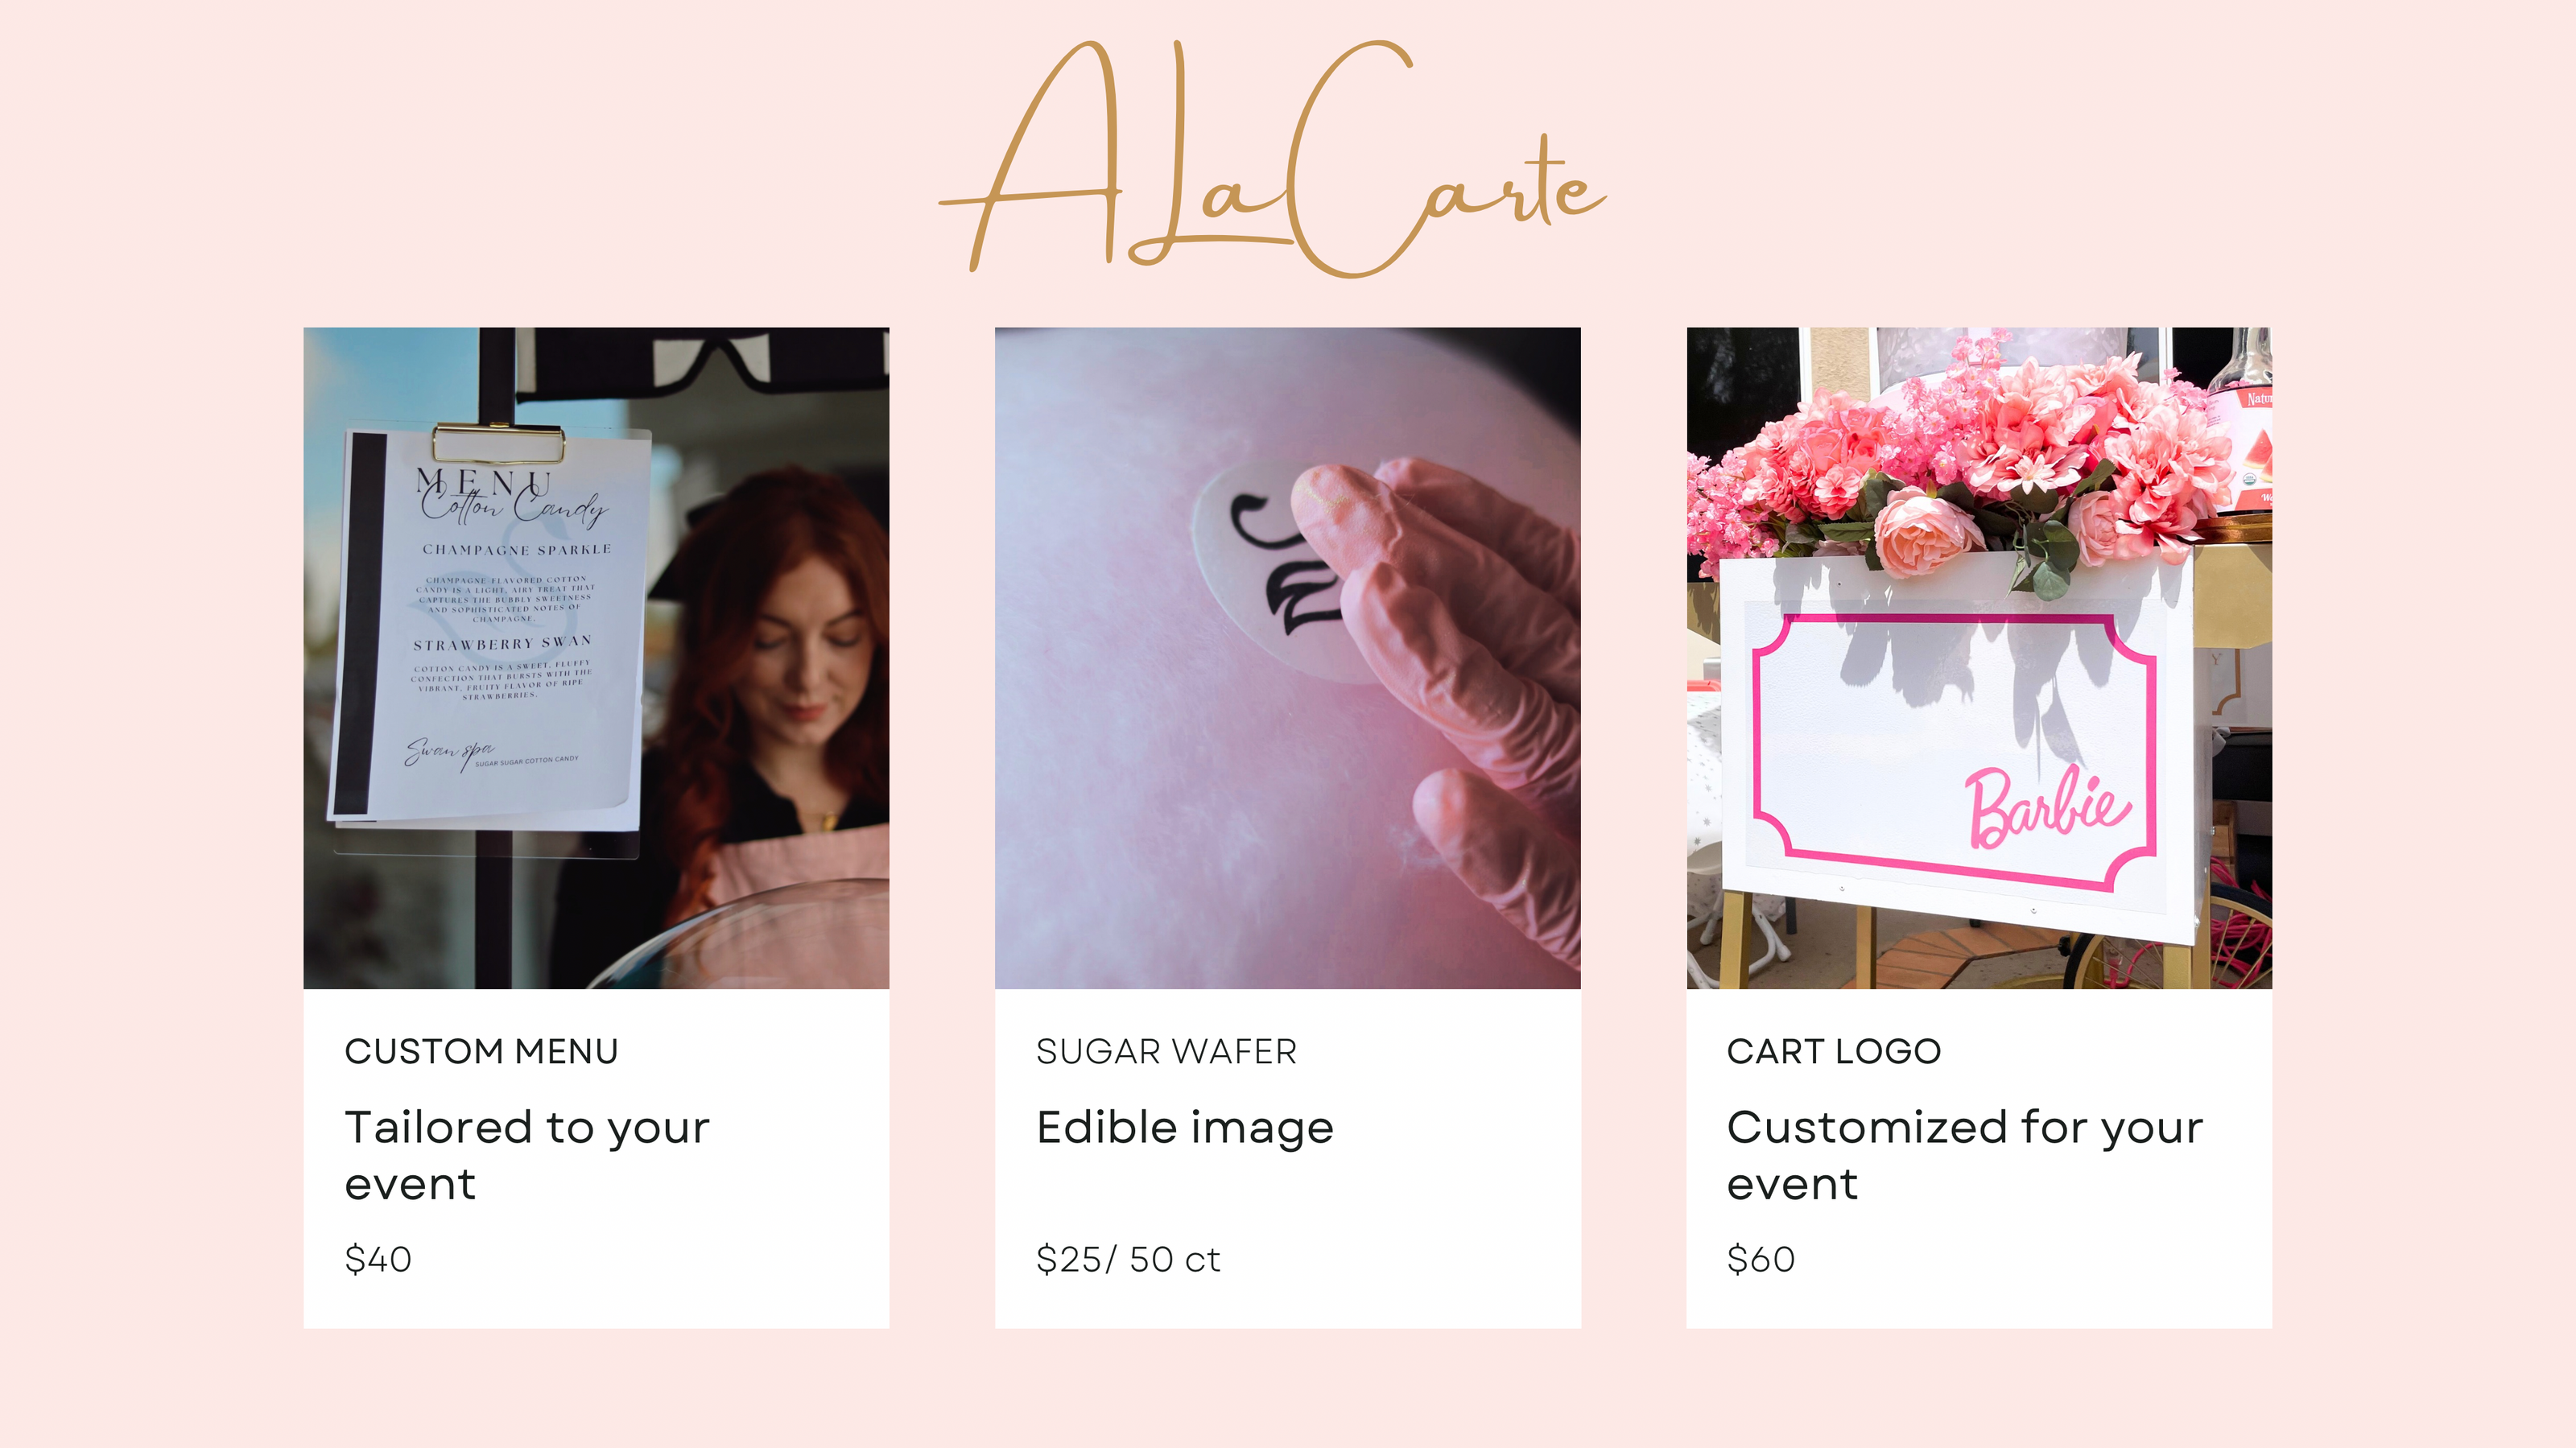The image size is (2576, 1448).
Task: Click the gold clip on the menu clipboard
Action: [498, 443]
